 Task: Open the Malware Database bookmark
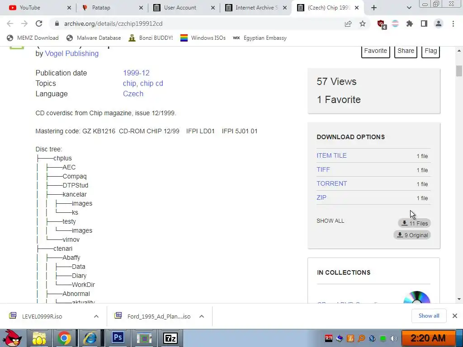(94, 38)
